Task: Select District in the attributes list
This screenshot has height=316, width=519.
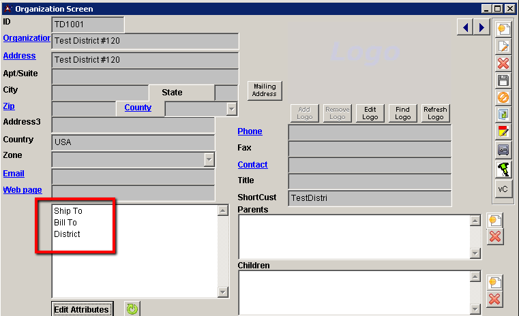Action: (67, 234)
